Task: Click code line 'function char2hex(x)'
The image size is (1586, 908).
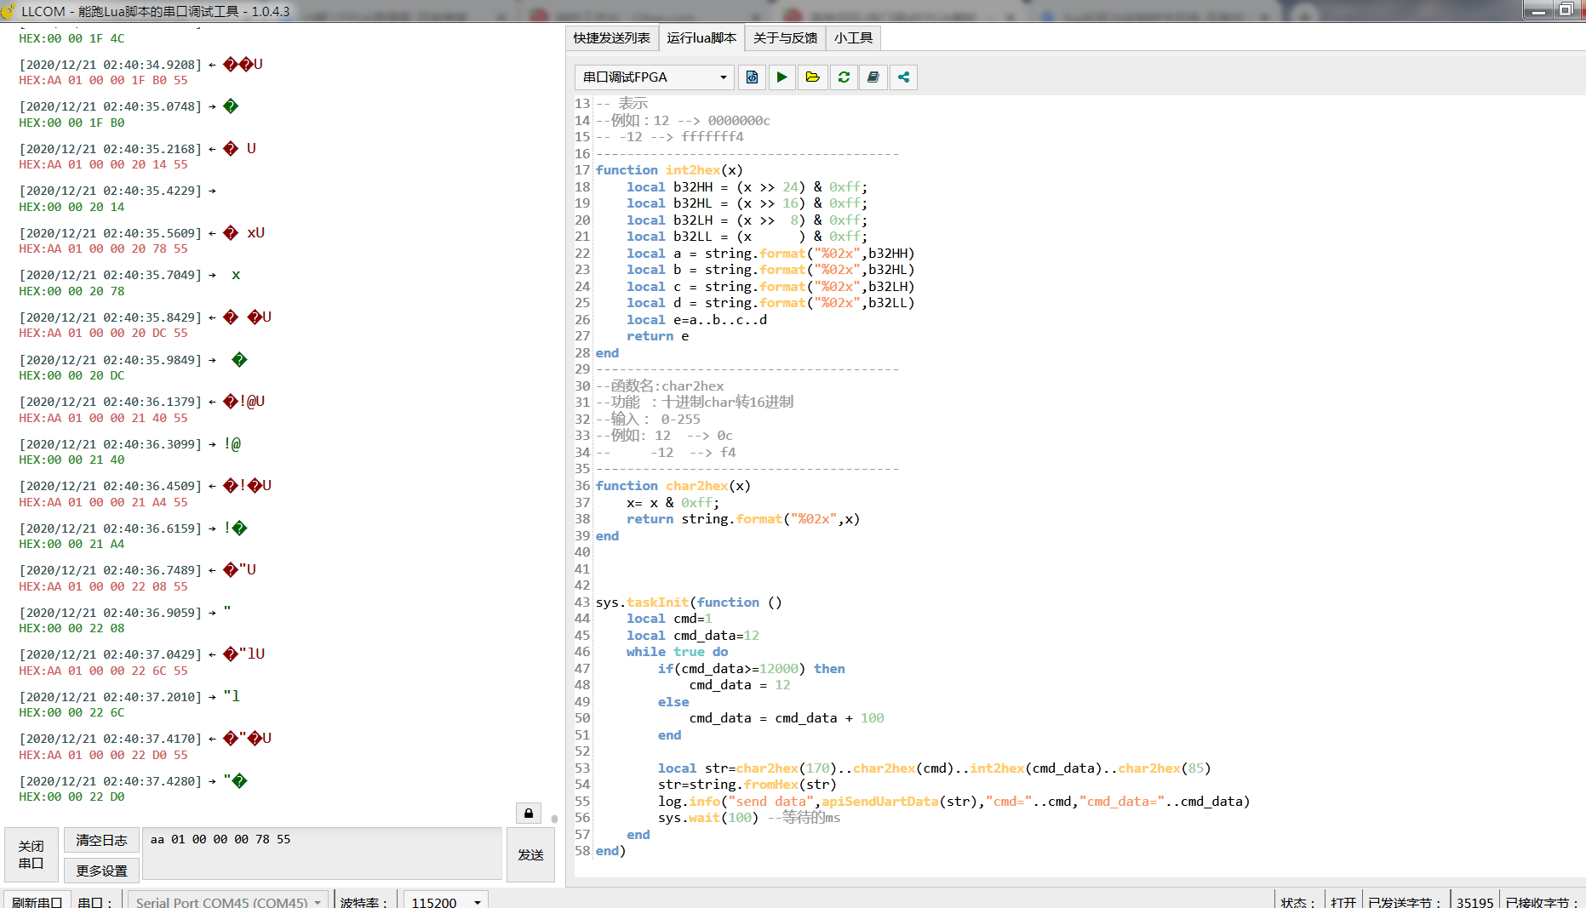Action: click(673, 486)
